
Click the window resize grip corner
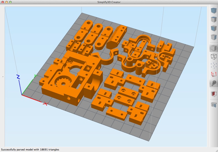point(217,151)
